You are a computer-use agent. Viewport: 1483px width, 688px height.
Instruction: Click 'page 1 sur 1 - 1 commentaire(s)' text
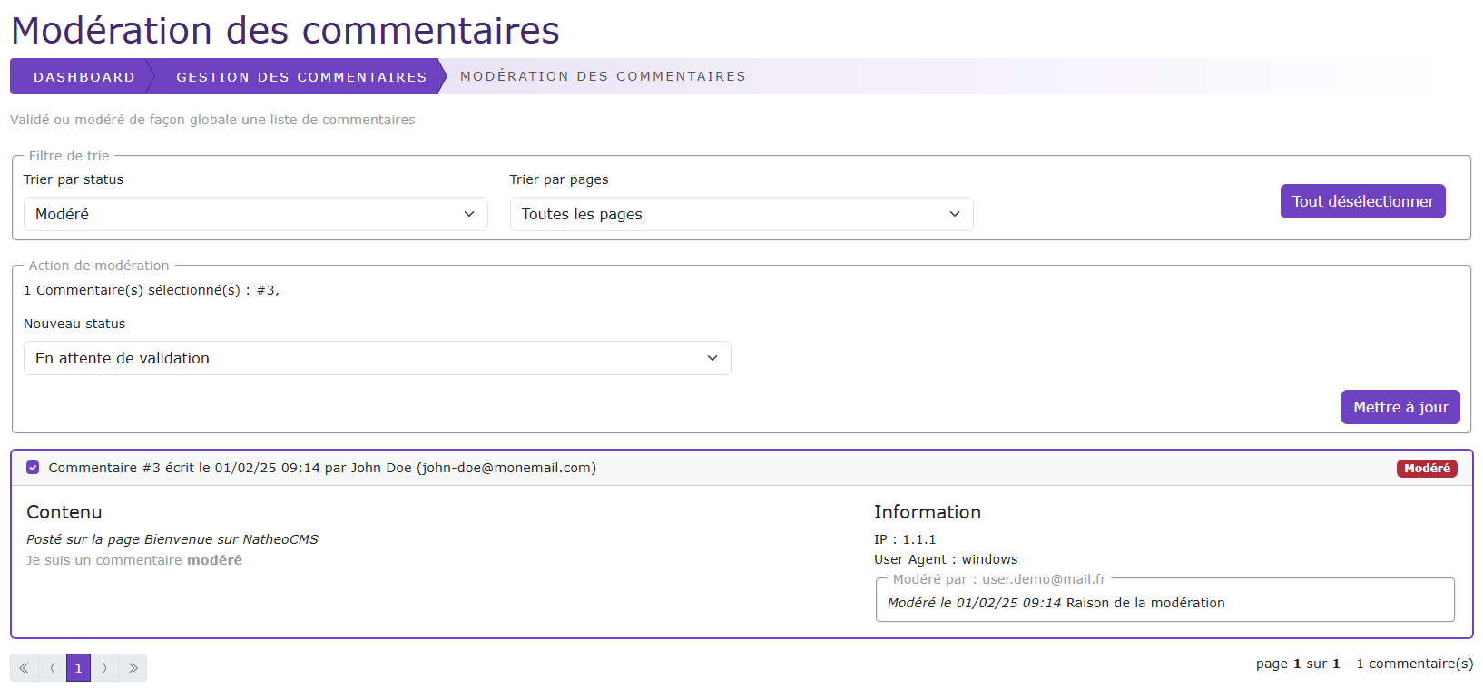pos(1365,664)
